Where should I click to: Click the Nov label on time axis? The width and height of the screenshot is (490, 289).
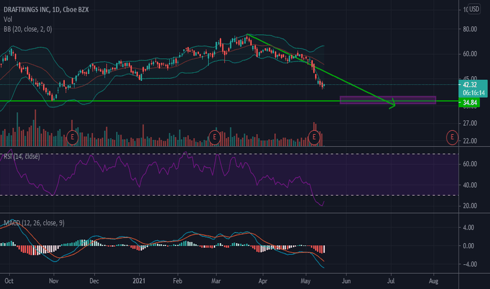[54, 281]
